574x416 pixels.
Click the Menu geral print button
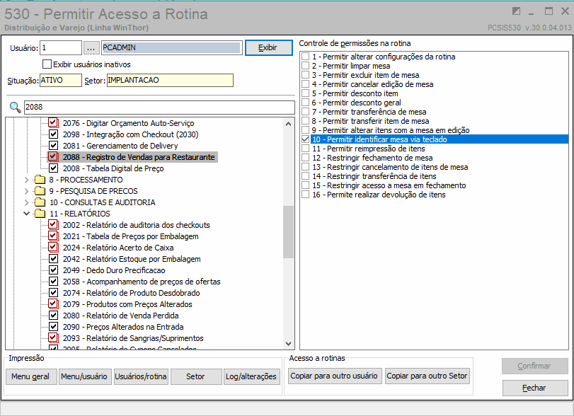tap(31, 376)
